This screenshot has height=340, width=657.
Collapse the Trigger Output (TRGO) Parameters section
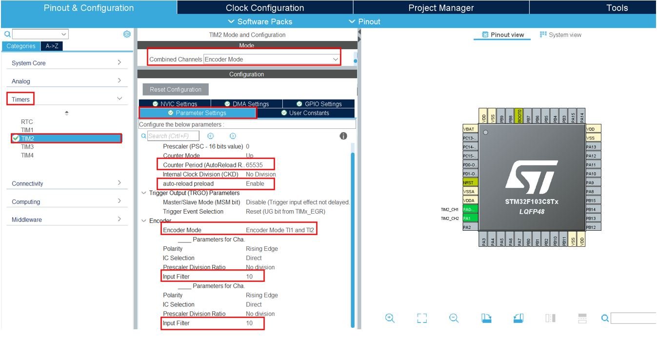pos(143,193)
